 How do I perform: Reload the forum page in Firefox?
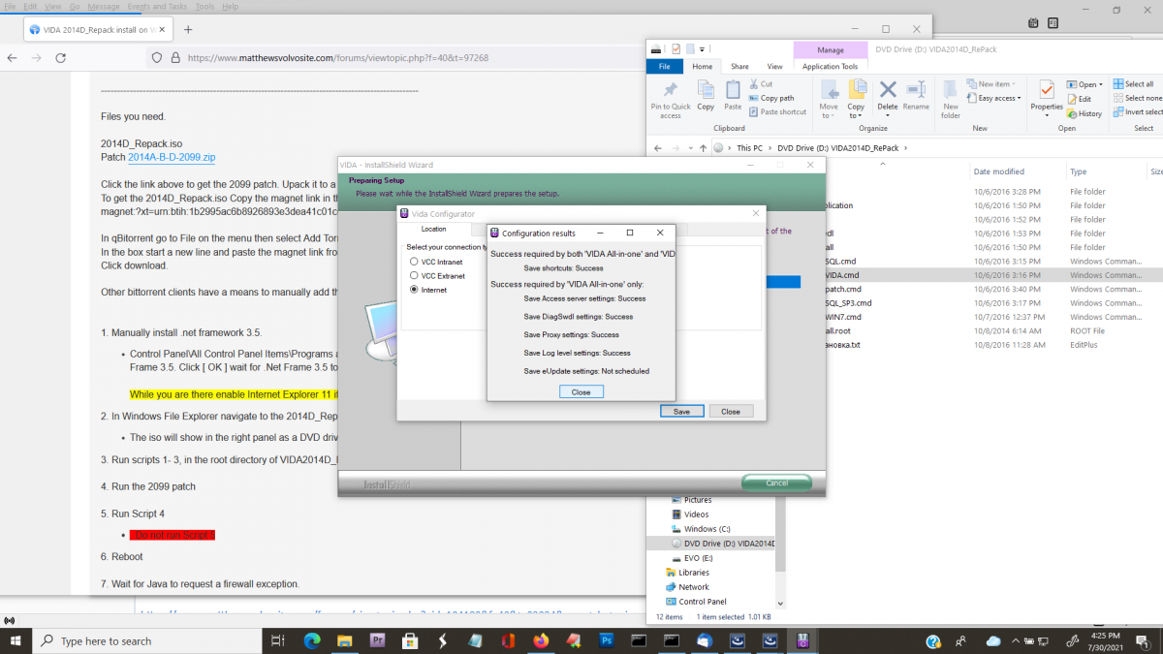coord(61,57)
